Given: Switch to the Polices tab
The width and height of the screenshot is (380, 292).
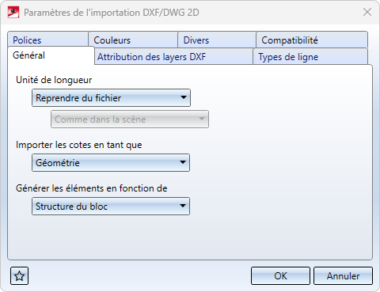Looking at the screenshot, I should coord(47,40).
